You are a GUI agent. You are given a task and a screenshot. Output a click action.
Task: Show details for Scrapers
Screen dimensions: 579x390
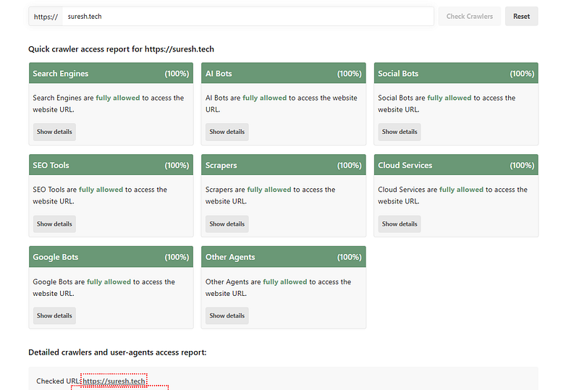pyautogui.click(x=227, y=224)
